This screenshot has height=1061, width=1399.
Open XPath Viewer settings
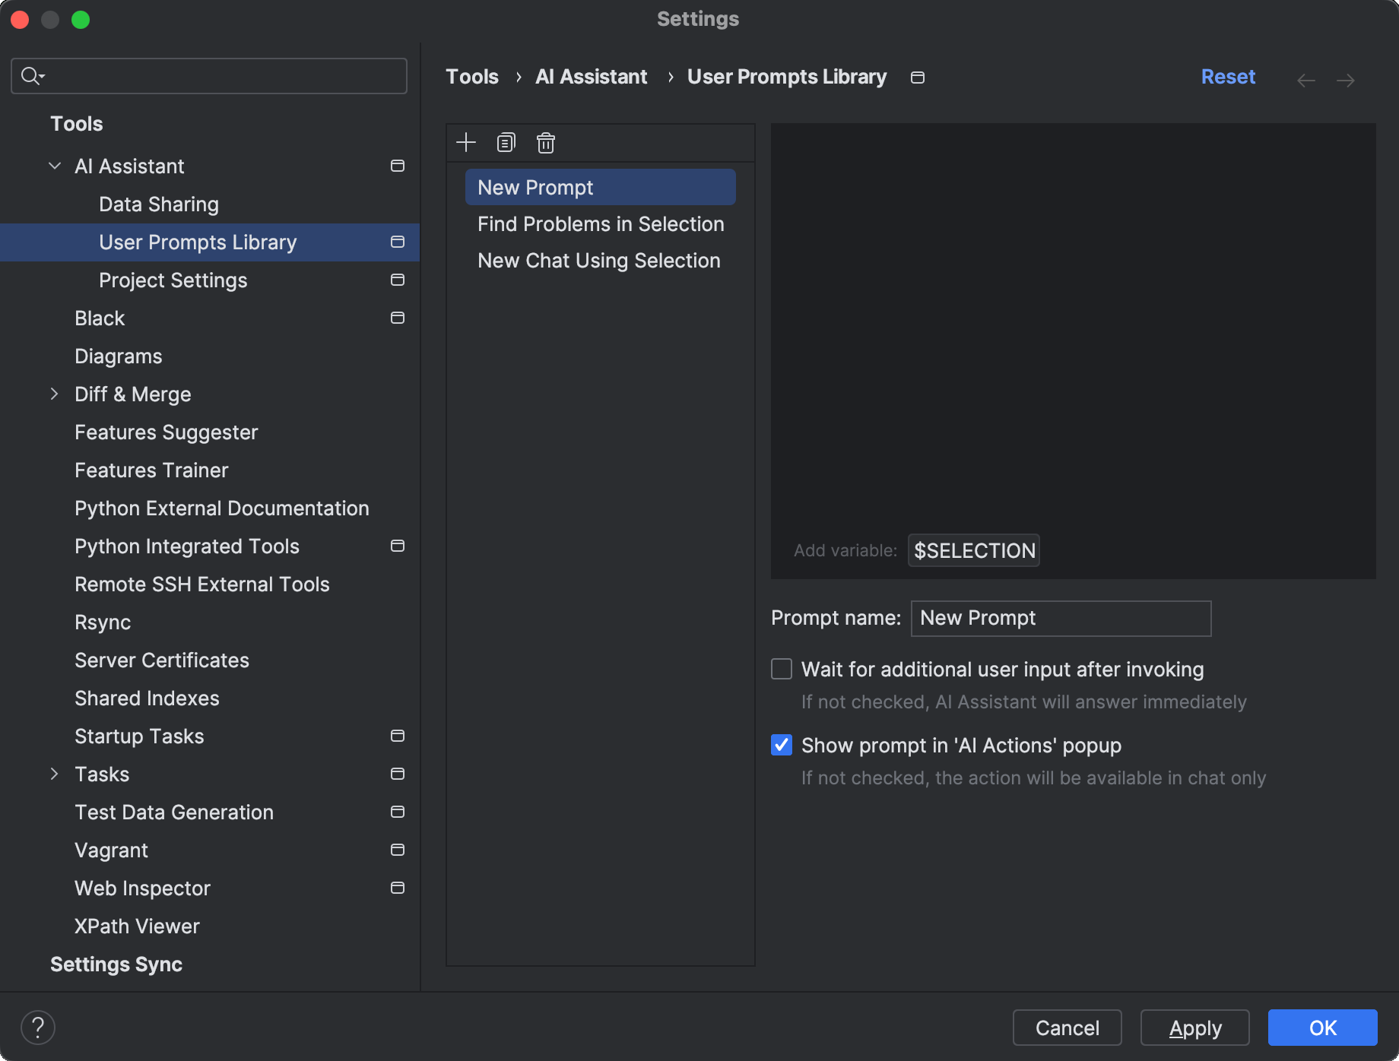tap(137, 926)
